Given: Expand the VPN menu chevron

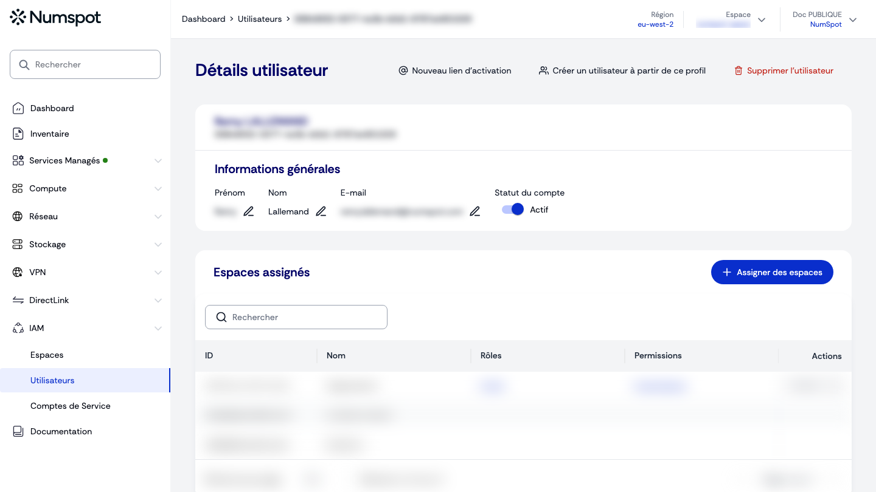Looking at the screenshot, I should pos(158,273).
